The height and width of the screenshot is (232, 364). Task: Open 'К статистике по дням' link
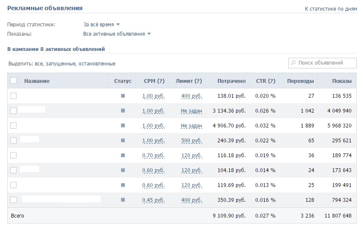[x=331, y=9]
